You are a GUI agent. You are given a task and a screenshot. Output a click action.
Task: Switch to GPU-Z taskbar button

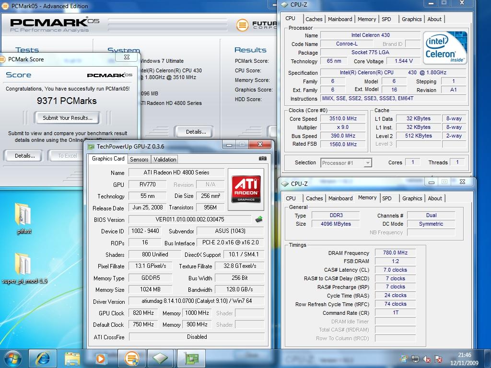(x=191, y=358)
